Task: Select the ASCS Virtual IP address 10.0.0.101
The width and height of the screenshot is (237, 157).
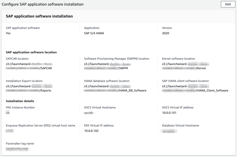Action: coord(169,113)
